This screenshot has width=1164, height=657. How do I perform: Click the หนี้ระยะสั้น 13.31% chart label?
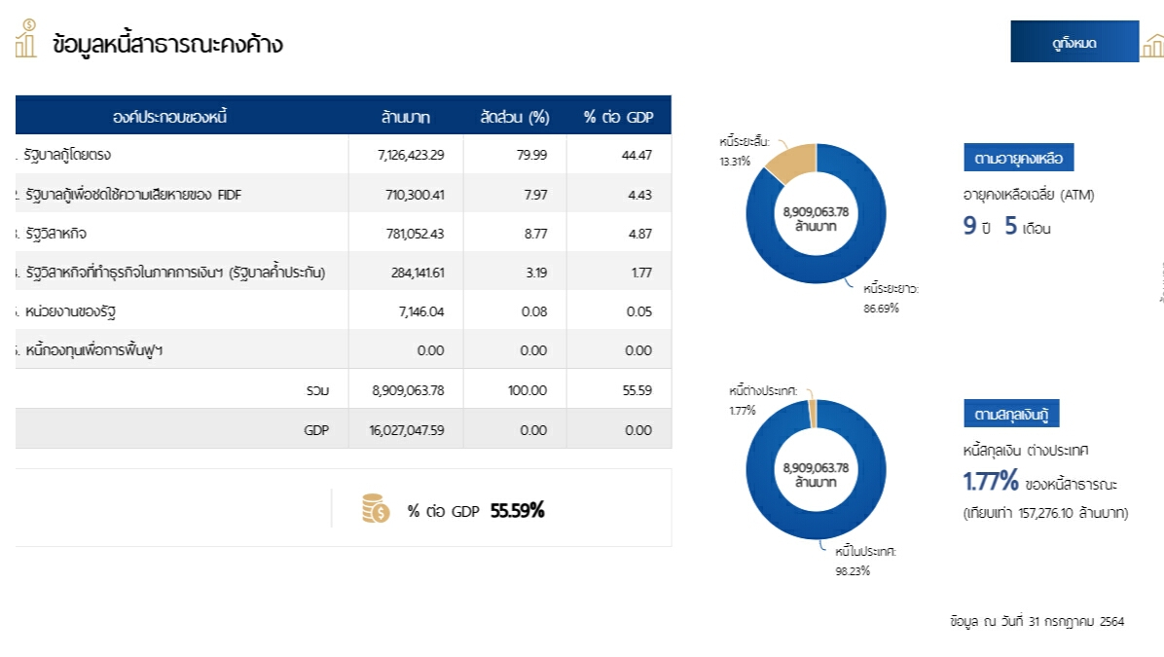pos(744,151)
